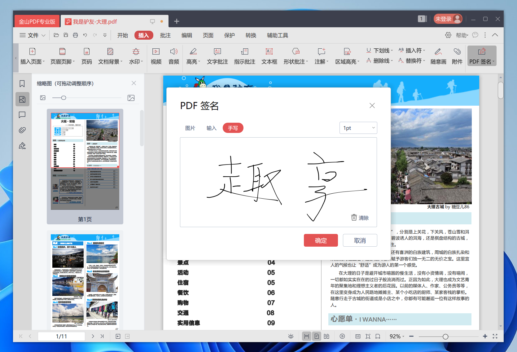517x352 pixels.
Task: Open the 批注 ribbon tab
Action: (165, 35)
